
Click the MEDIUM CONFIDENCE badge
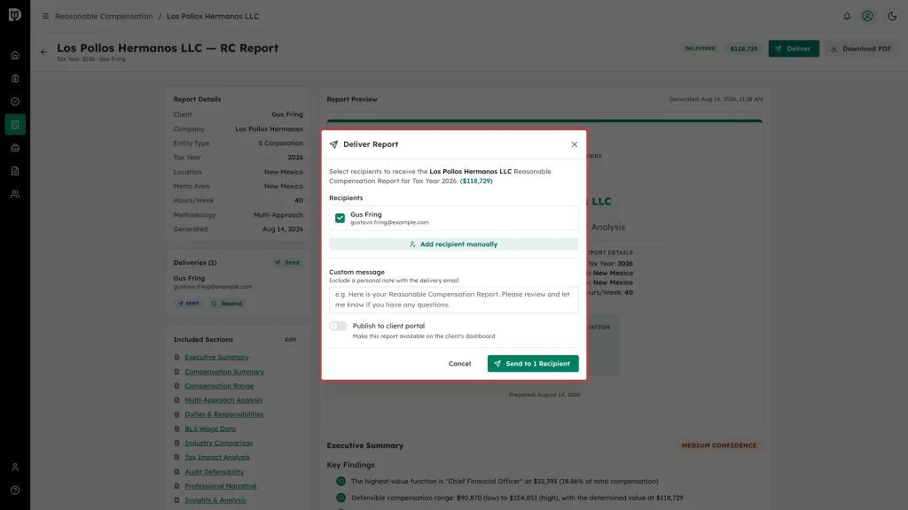pyautogui.click(x=718, y=446)
